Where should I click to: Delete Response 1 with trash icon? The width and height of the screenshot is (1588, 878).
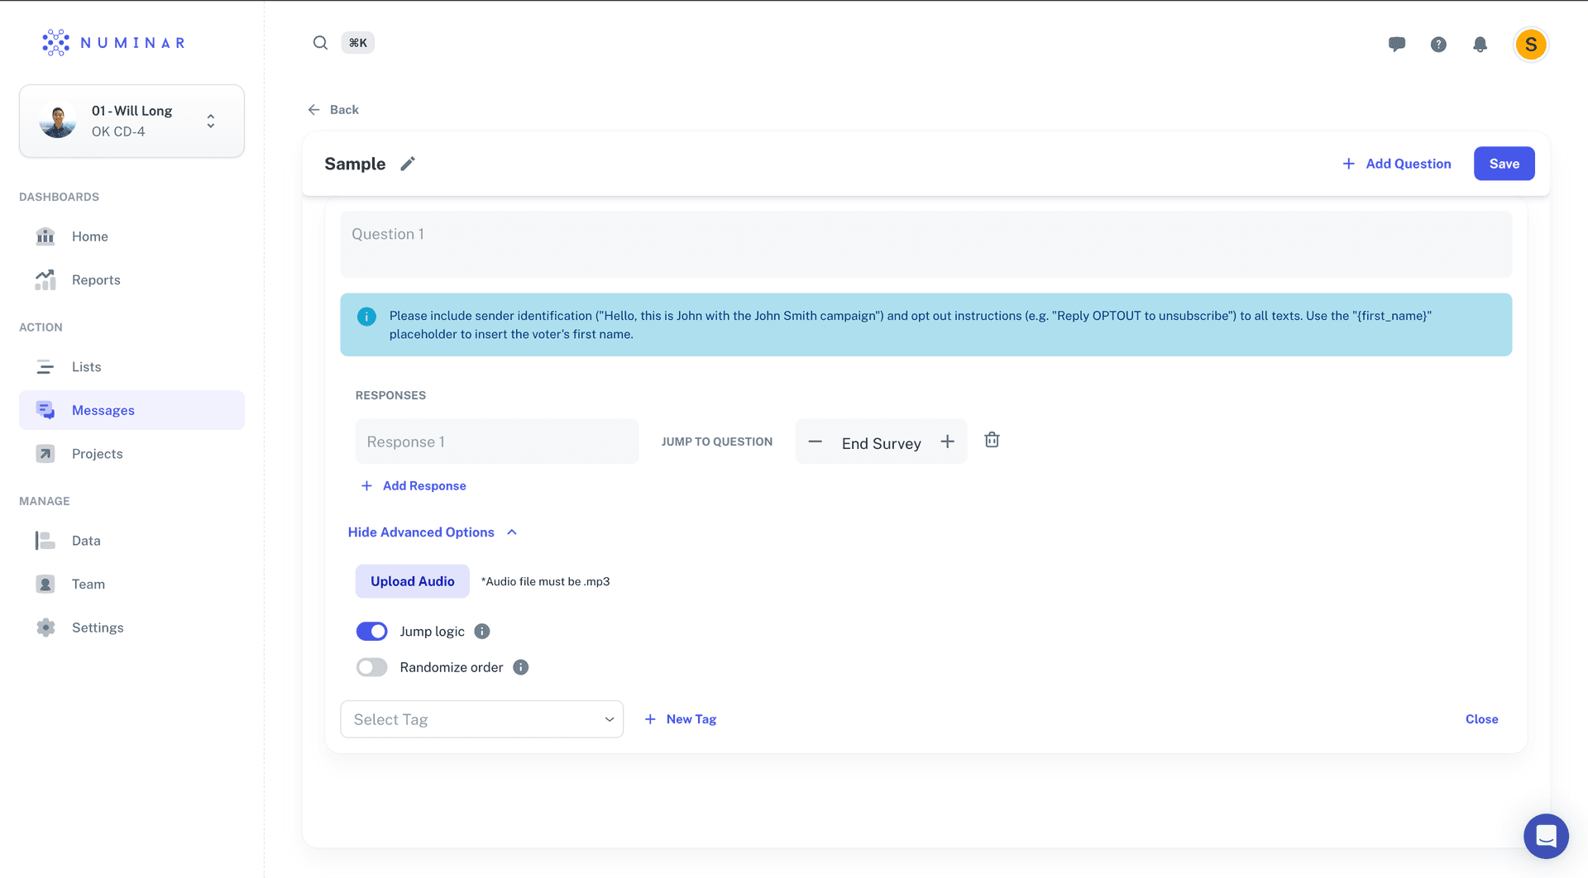coord(992,440)
